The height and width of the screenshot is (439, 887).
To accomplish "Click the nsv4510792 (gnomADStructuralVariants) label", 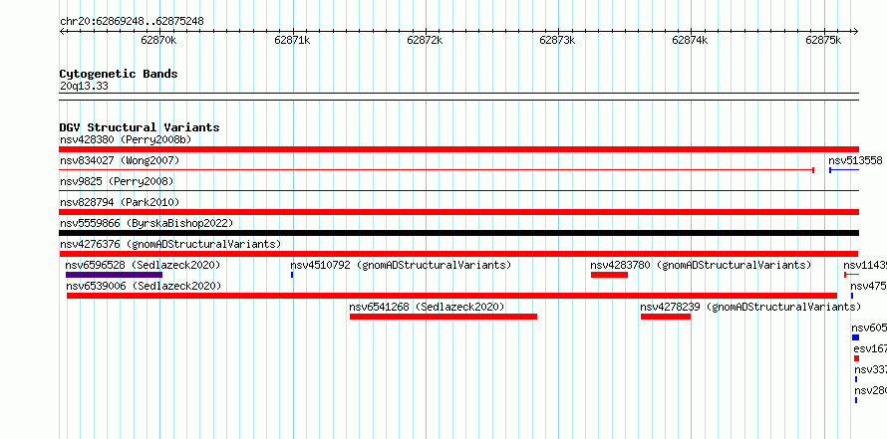I will click(x=401, y=265).
